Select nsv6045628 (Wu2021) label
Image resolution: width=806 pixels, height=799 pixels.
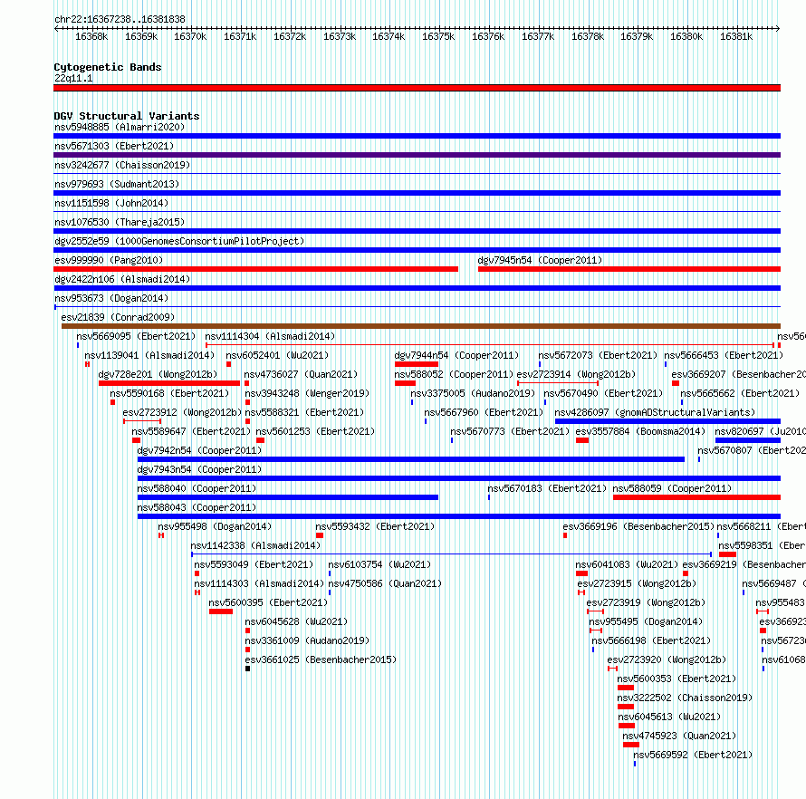click(296, 621)
